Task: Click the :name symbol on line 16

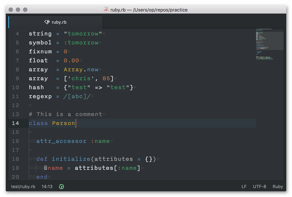Action: click(x=100, y=141)
